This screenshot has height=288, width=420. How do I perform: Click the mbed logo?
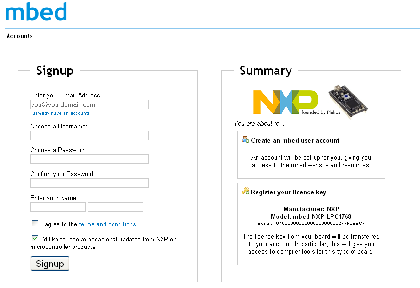[36, 12]
